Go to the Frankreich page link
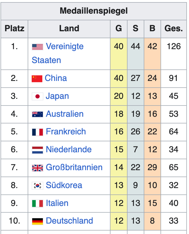Viewport: 189px width, 234px height. (66, 132)
